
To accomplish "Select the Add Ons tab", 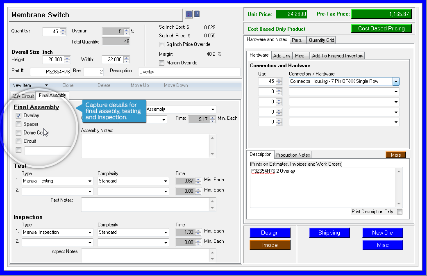I will 282,56.
